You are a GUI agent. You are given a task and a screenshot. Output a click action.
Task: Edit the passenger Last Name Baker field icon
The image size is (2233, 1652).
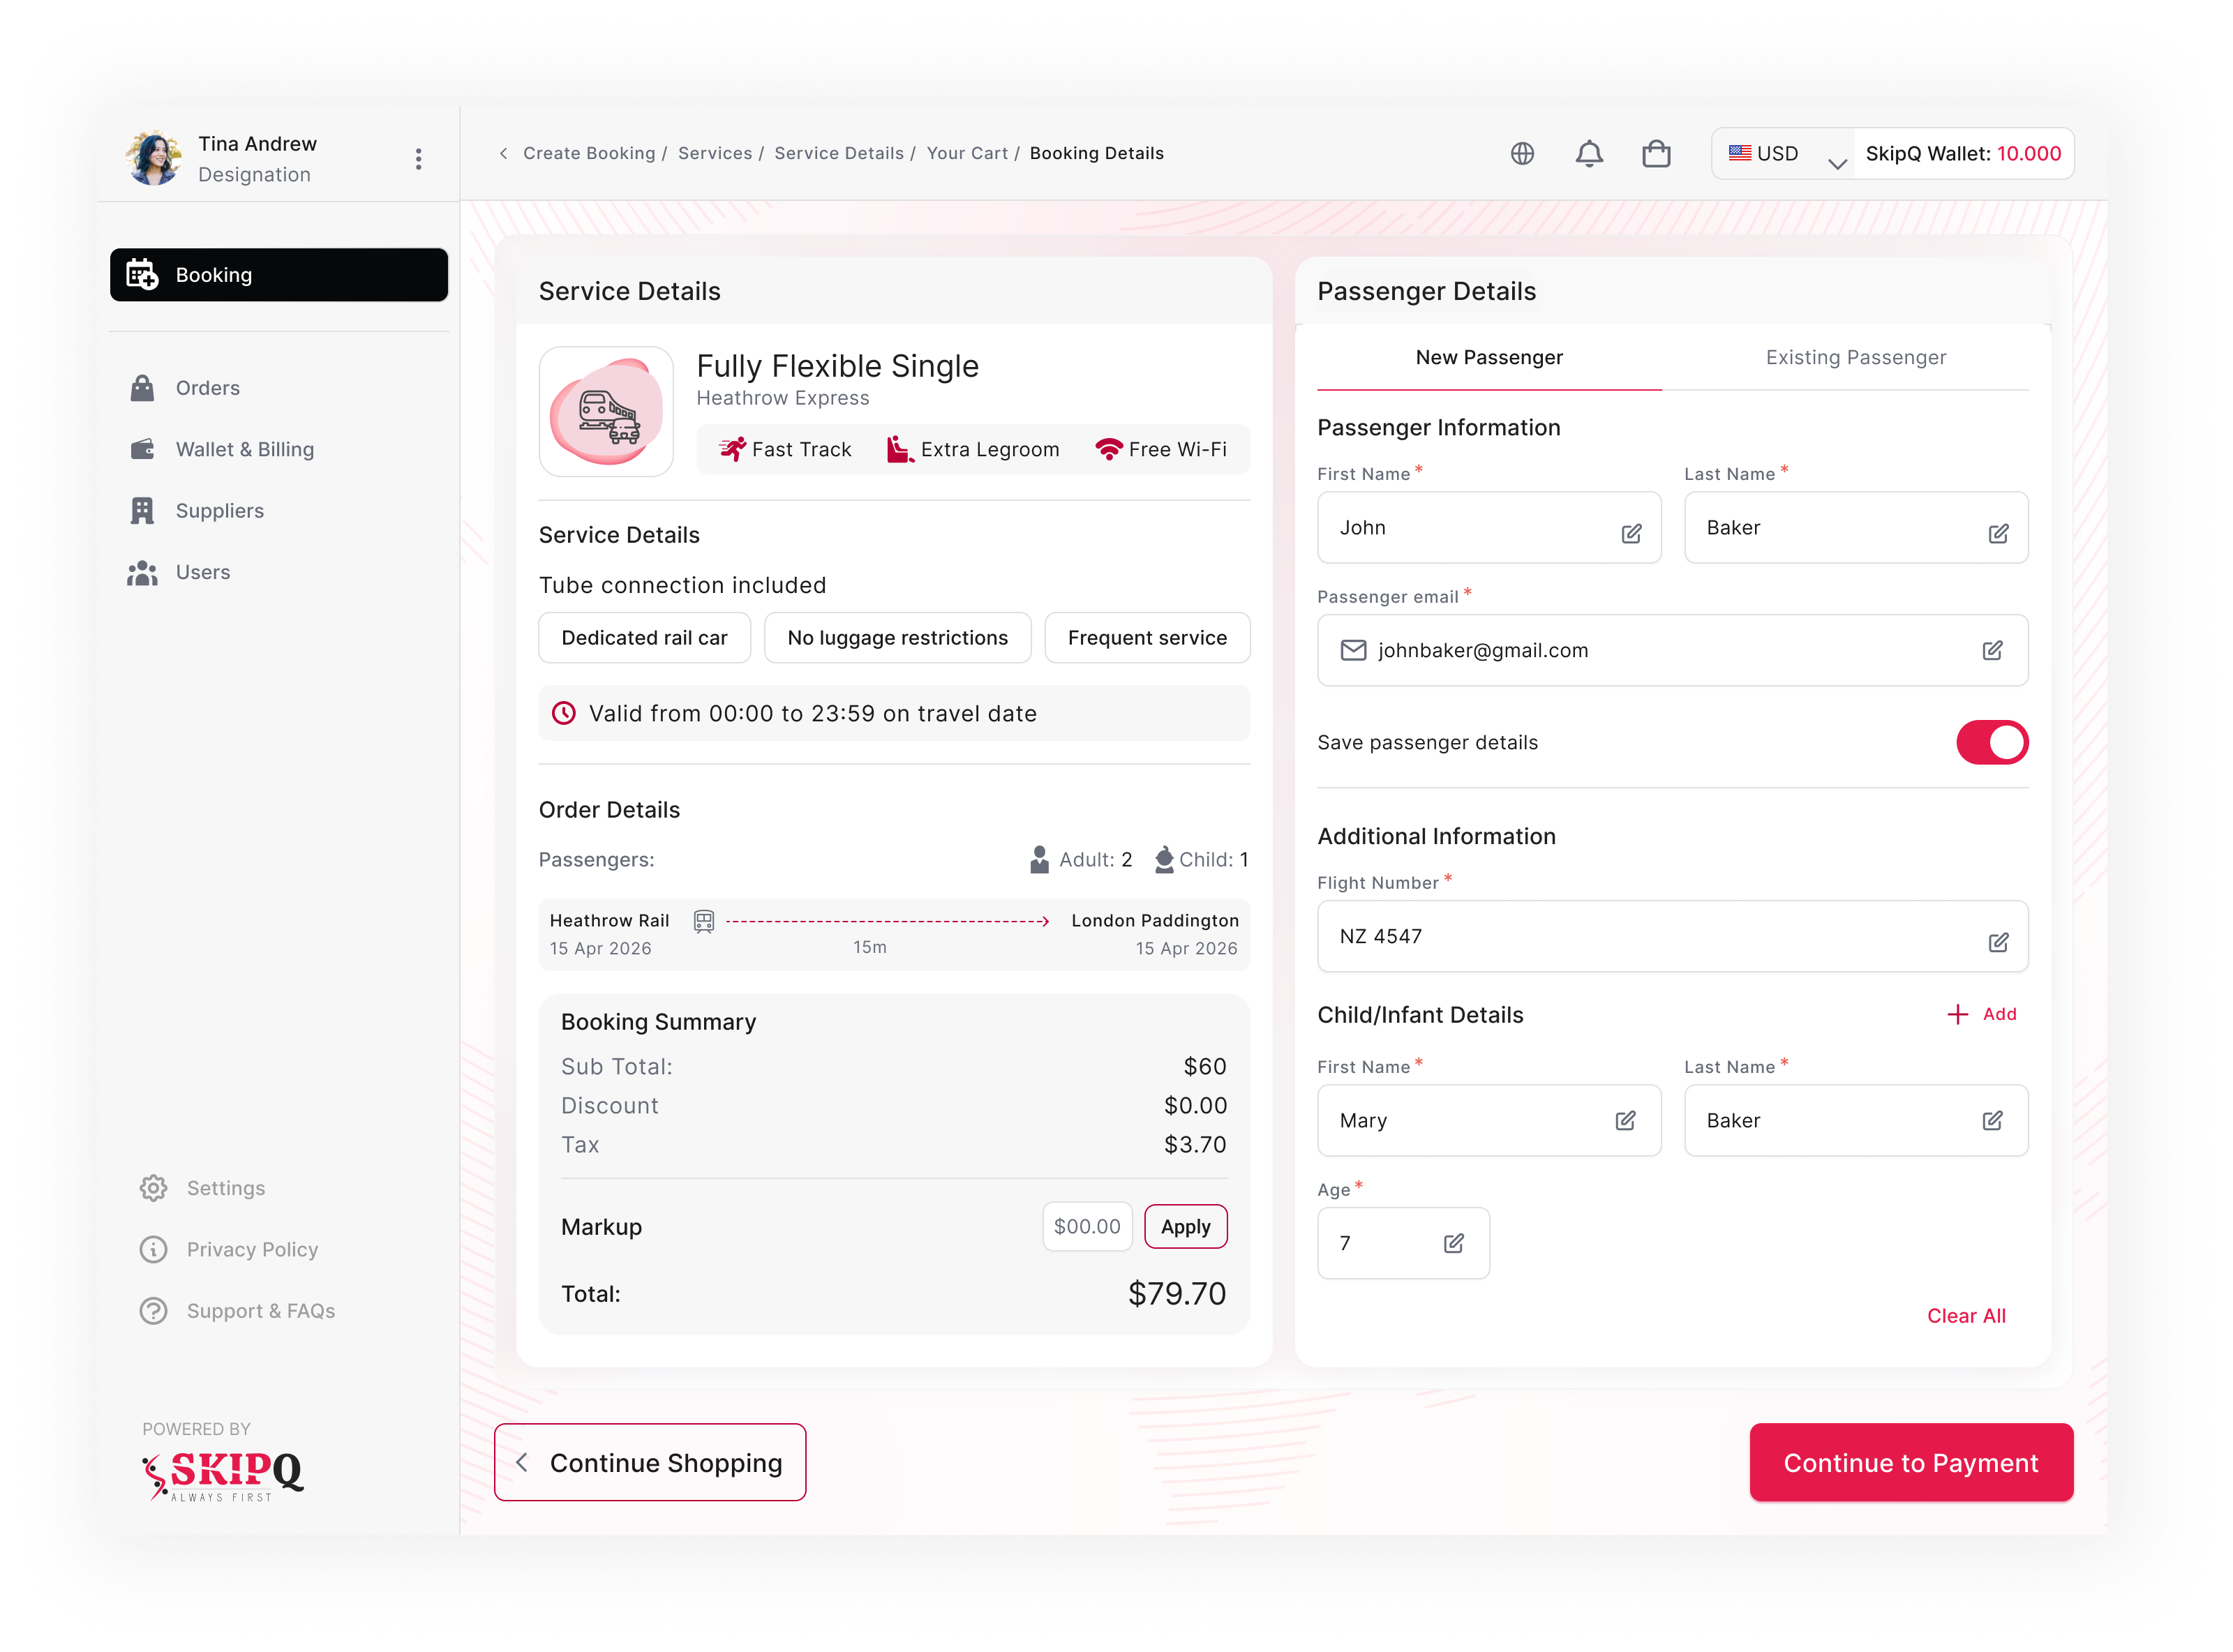1998,533
